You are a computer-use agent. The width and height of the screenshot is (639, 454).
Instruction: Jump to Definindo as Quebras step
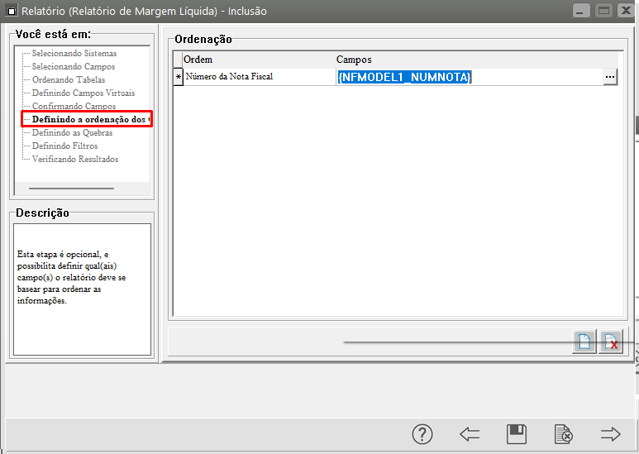pyautogui.click(x=72, y=133)
